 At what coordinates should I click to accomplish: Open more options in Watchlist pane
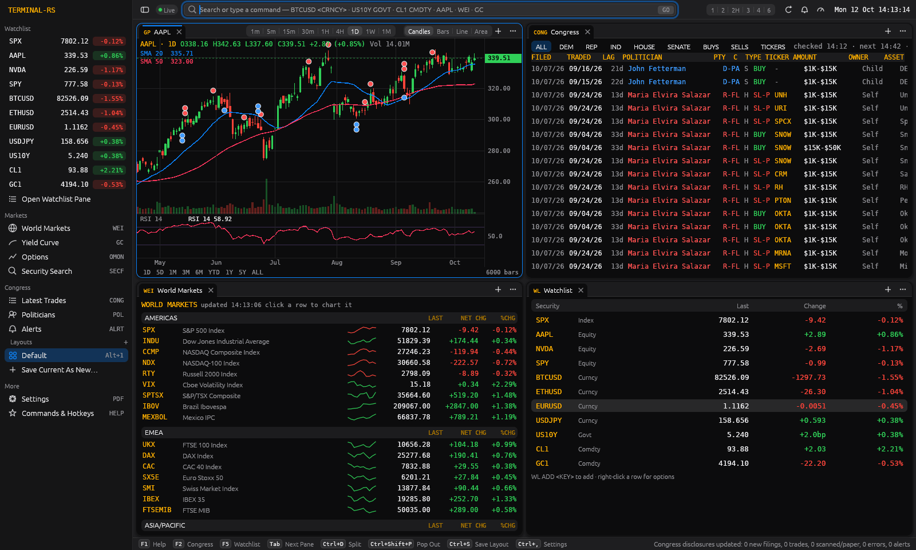pyautogui.click(x=903, y=290)
